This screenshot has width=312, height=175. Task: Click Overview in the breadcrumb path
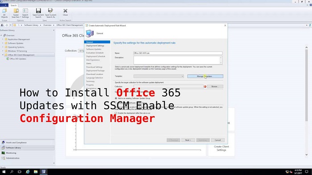(47, 25)
